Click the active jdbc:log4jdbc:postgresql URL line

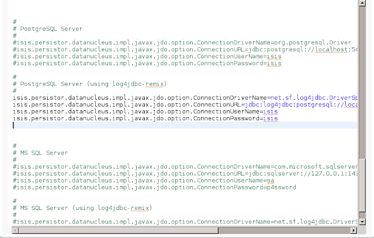point(185,105)
